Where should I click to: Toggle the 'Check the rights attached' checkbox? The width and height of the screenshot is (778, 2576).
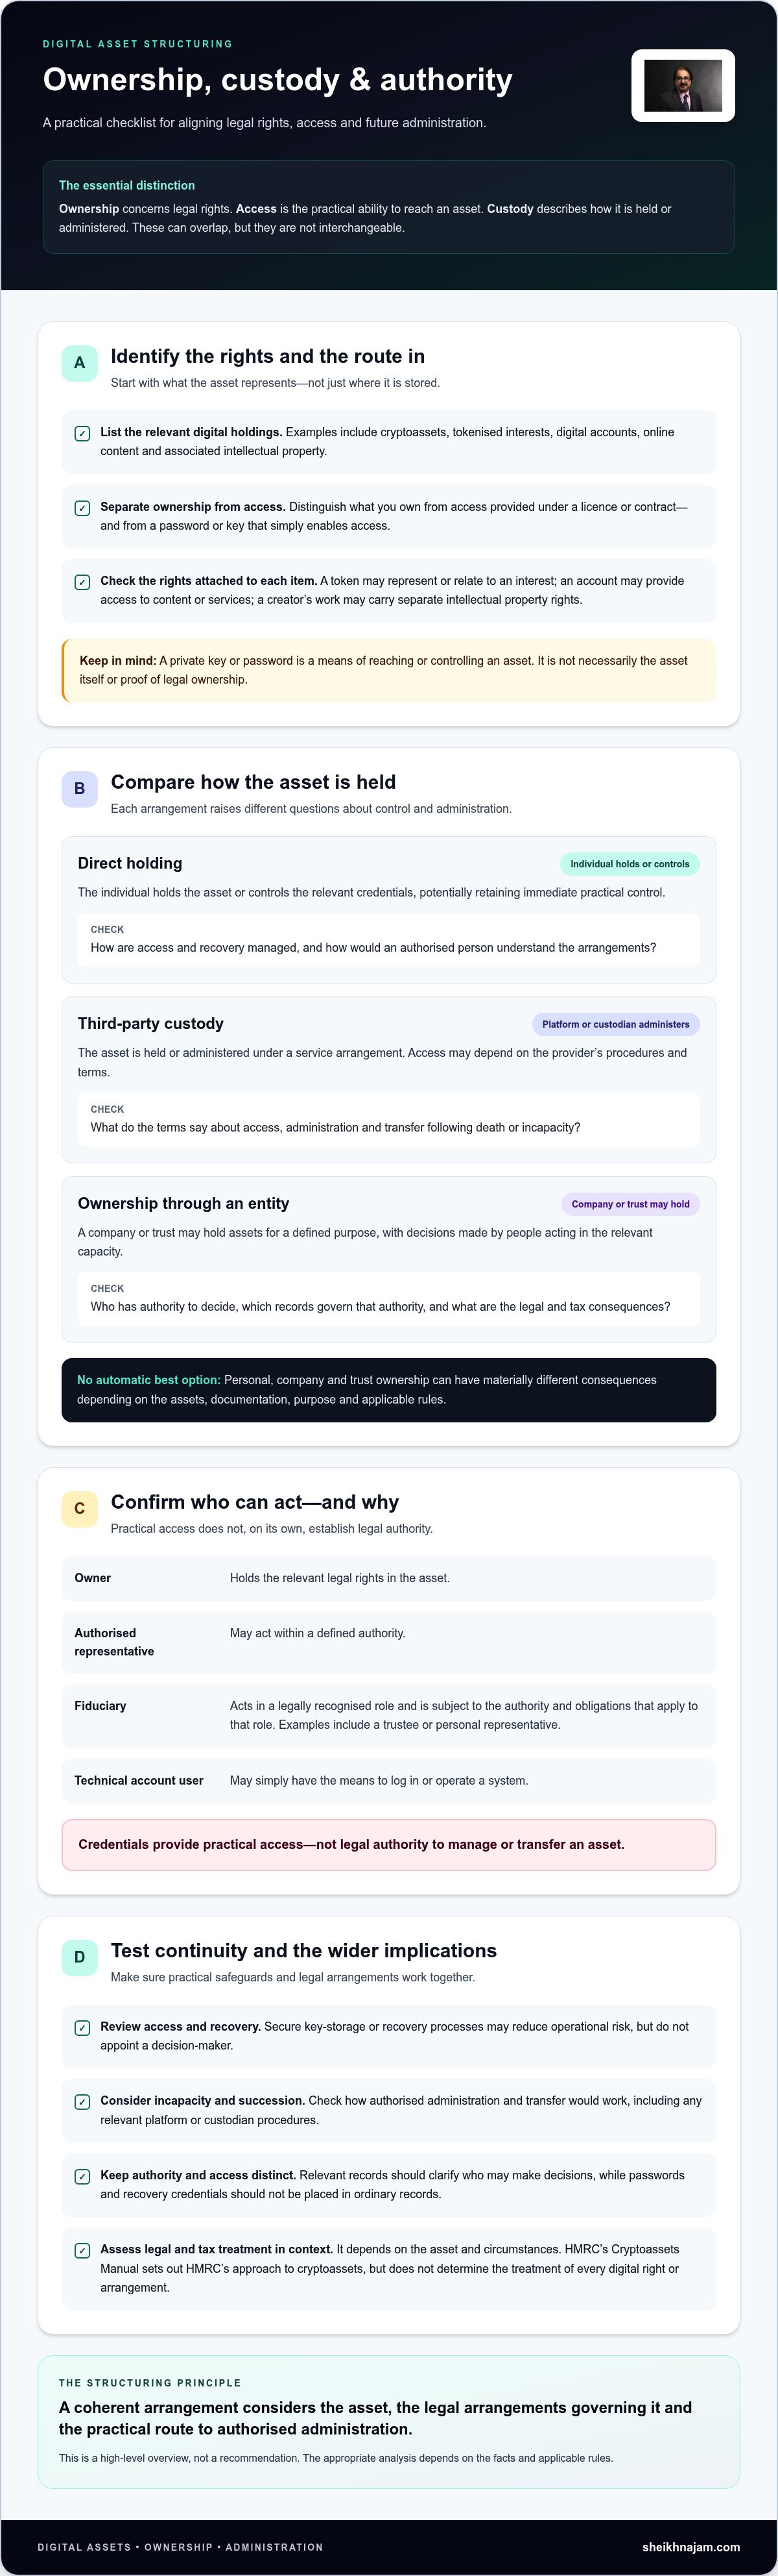point(83,582)
